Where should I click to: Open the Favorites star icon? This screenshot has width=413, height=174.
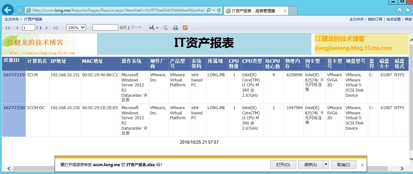[407, 10]
